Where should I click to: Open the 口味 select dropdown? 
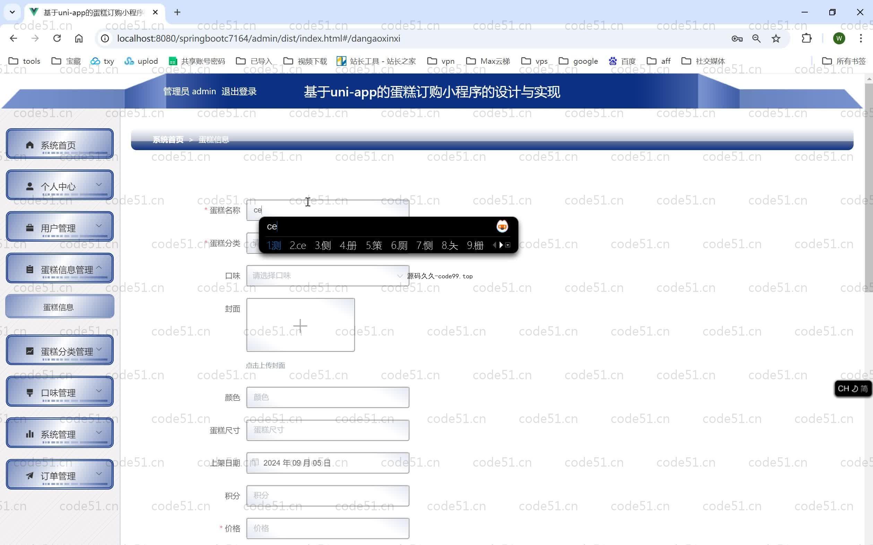point(328,276)
